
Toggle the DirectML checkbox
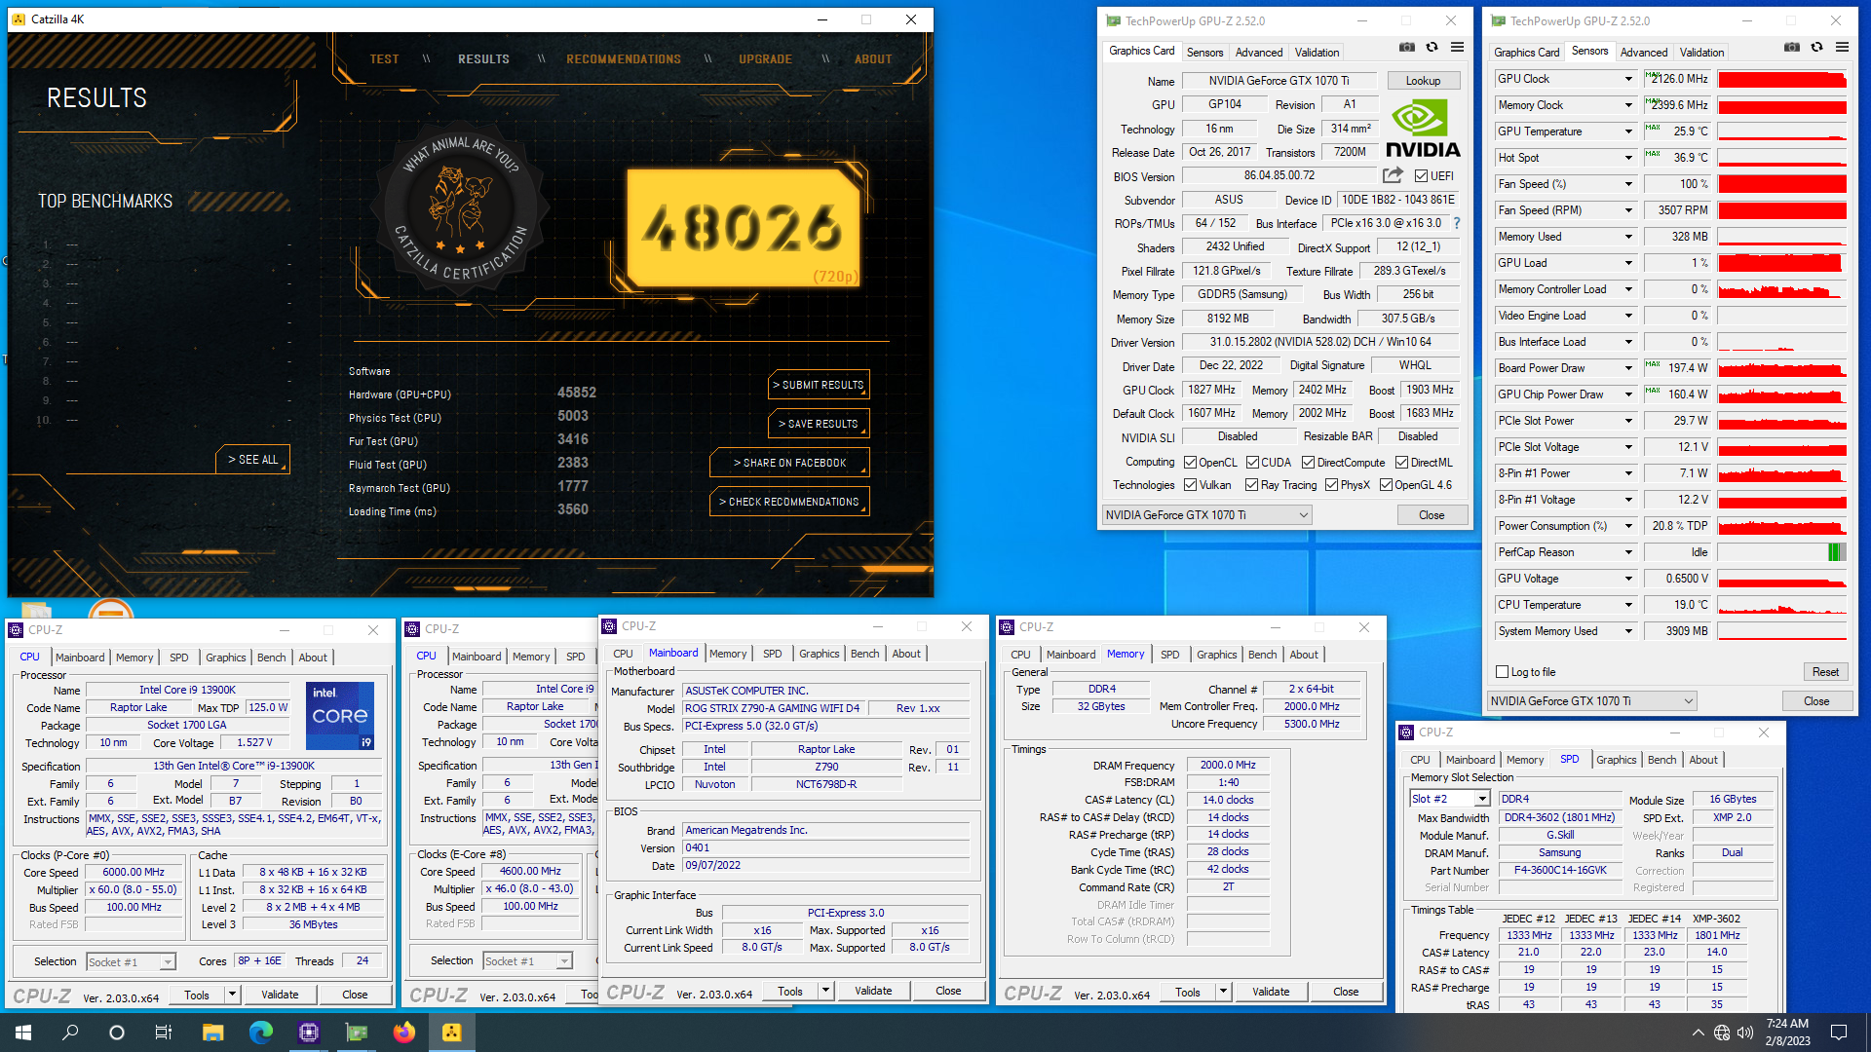click(1401, 463)
